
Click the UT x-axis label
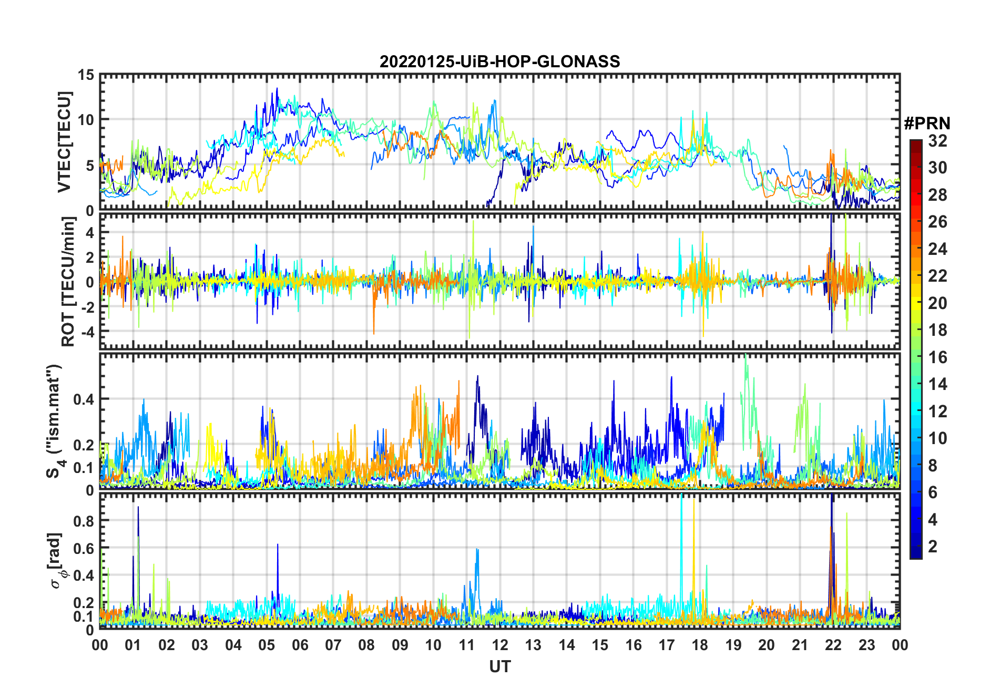500,667
